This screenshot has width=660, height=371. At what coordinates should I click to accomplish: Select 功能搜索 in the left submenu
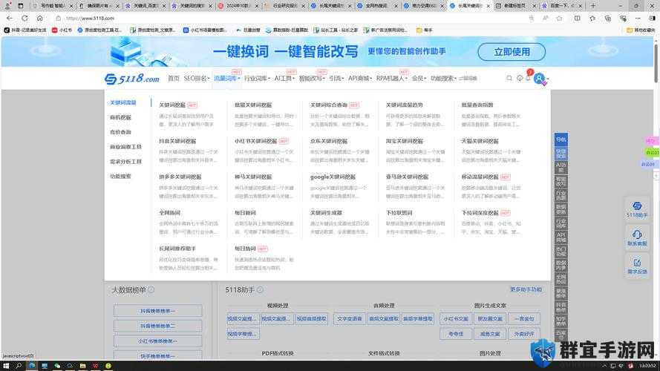coord(120,177)
